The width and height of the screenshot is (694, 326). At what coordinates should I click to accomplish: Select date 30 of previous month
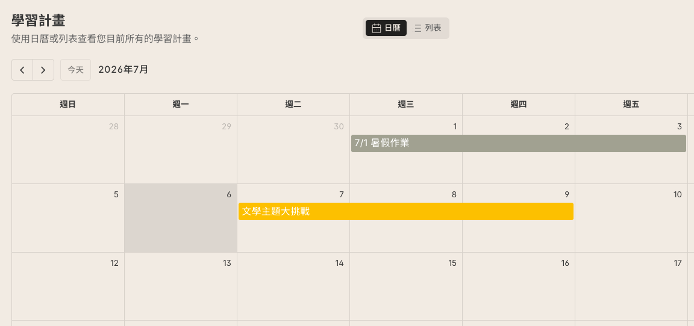tap(339, 127)
